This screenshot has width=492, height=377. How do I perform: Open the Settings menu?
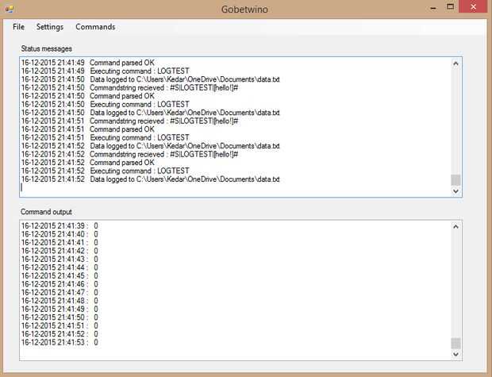tap(50, 27)
